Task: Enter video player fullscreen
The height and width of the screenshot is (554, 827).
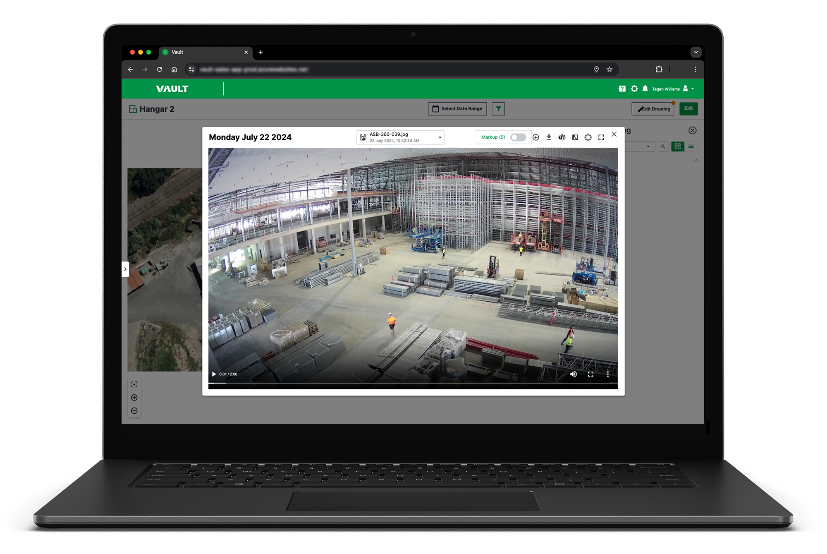Action: coord(590,374)
